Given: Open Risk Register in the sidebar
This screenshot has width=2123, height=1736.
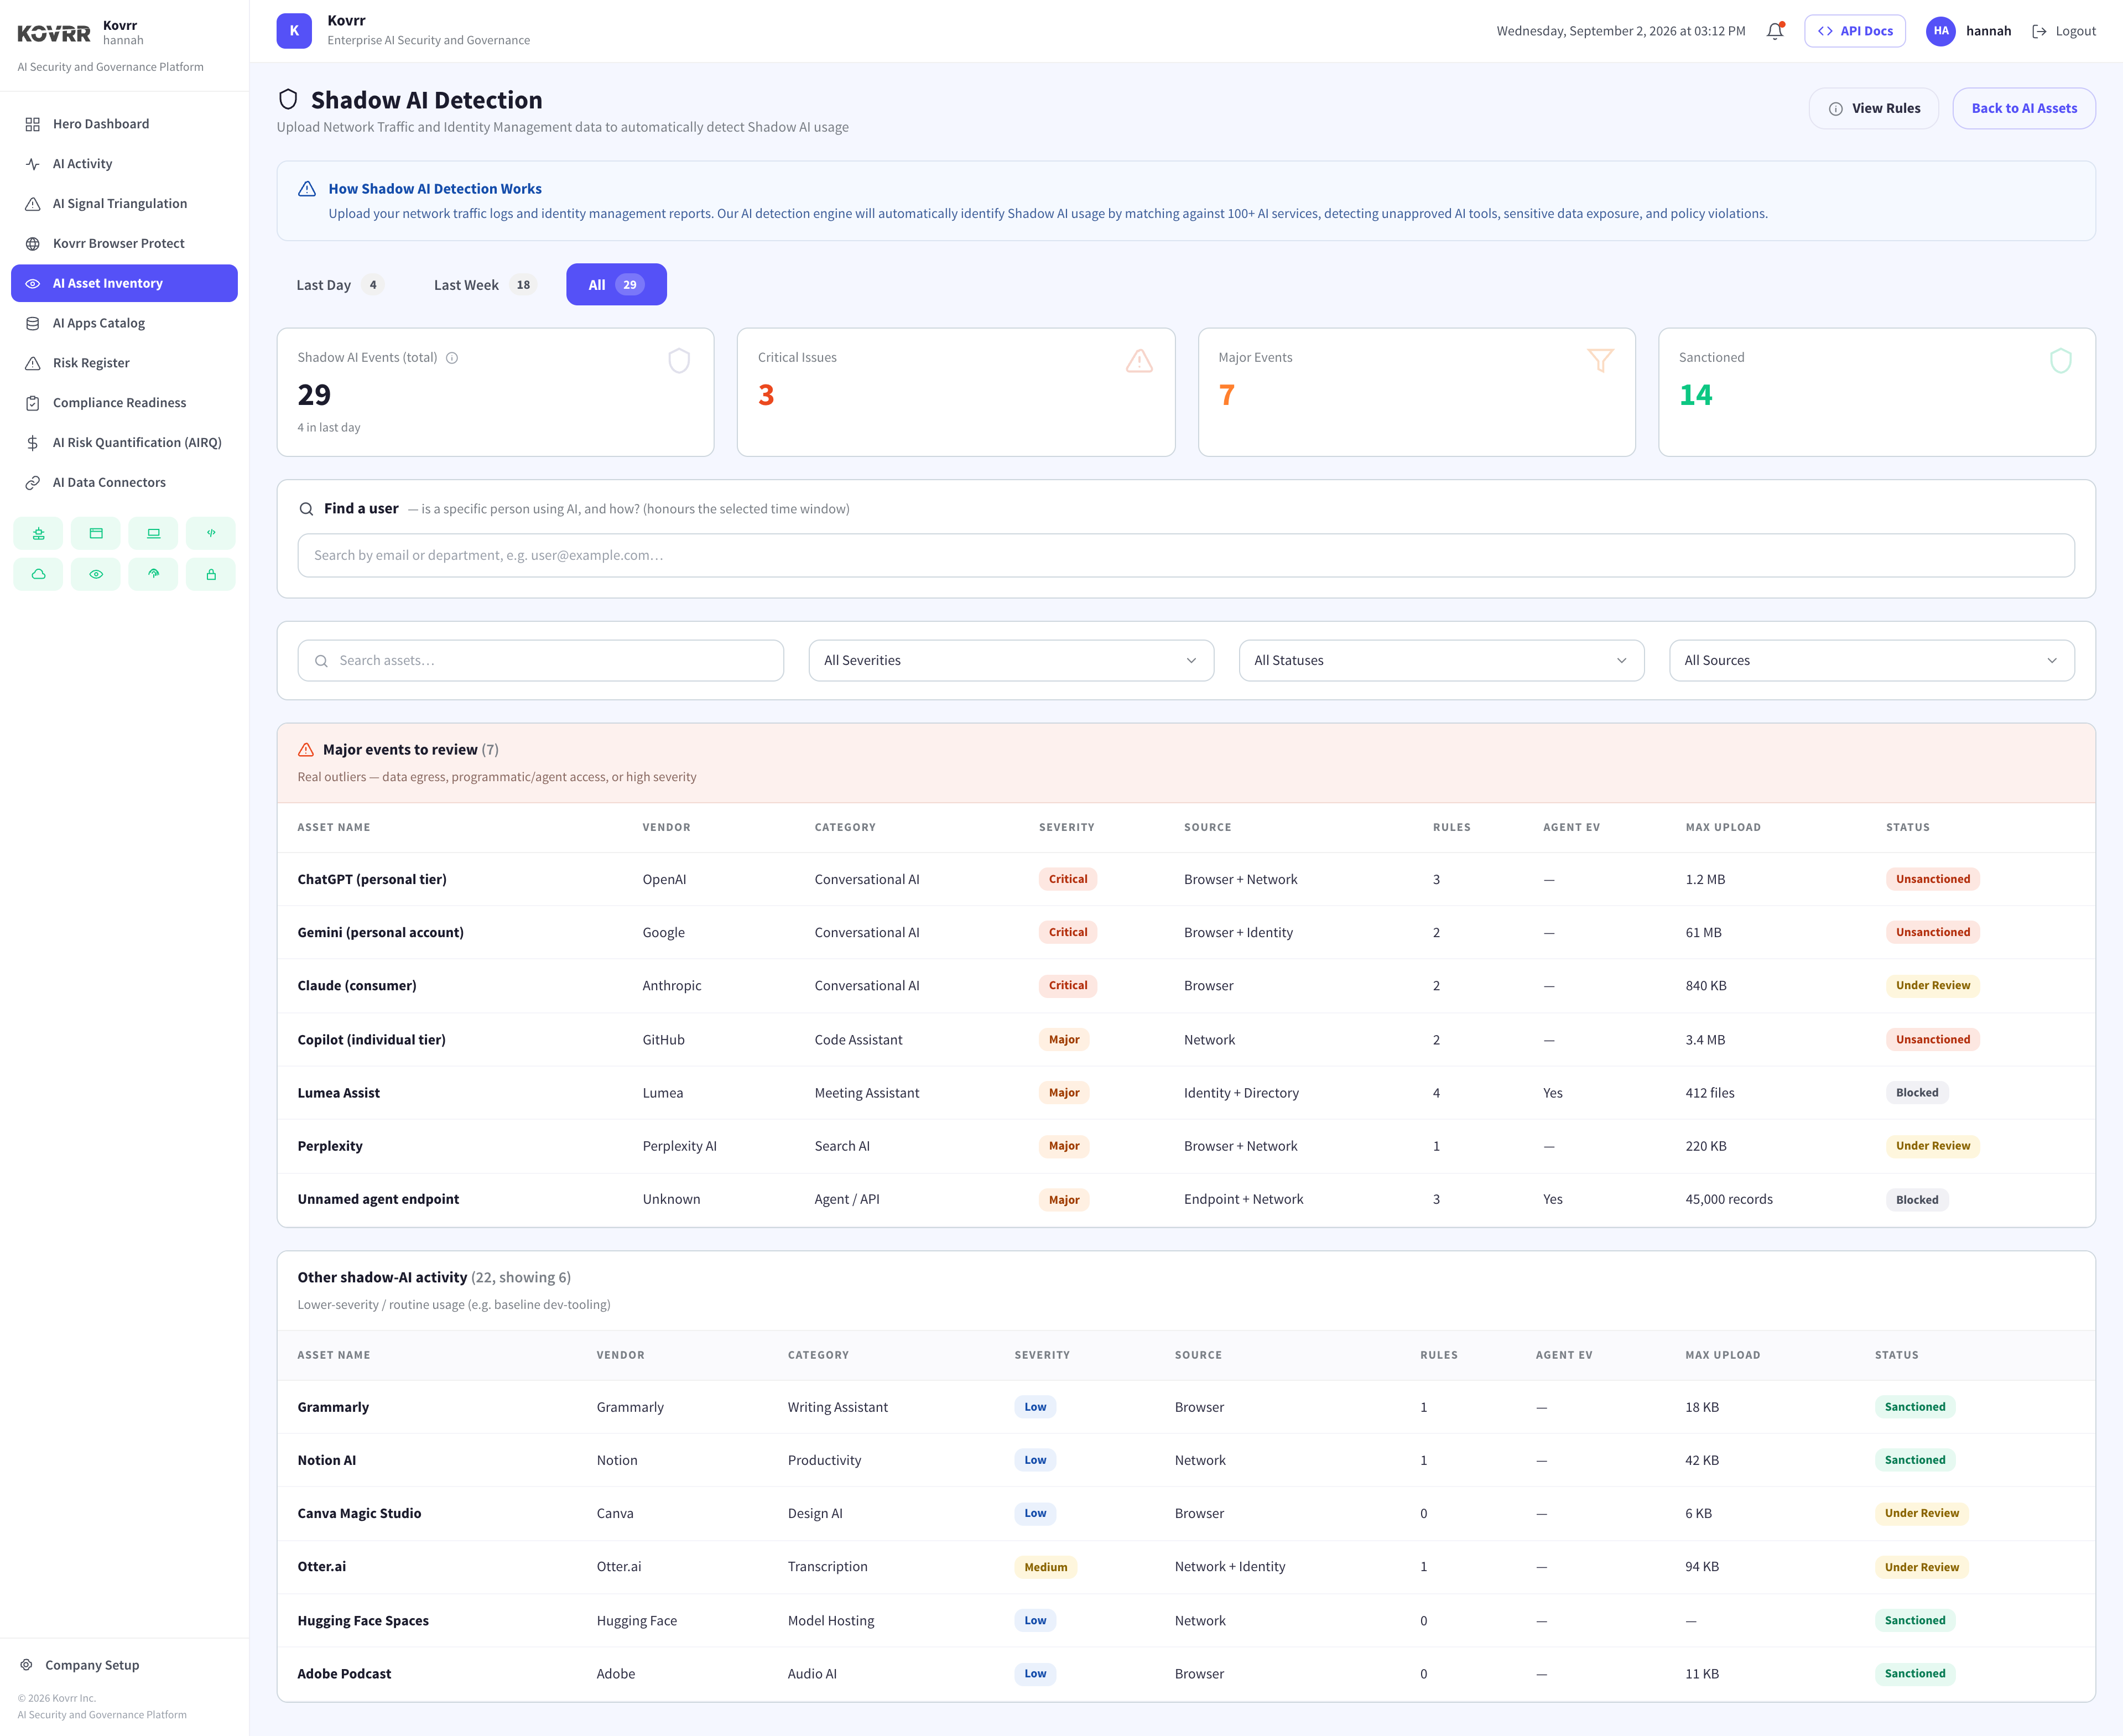Looking at the screenshot, I should [124, 363].
